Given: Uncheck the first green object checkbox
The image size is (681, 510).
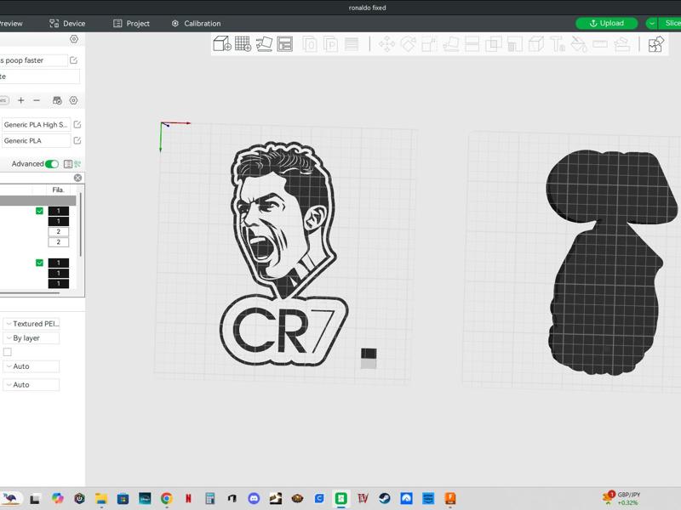Looking at the screenshot, I should (39, 211).
